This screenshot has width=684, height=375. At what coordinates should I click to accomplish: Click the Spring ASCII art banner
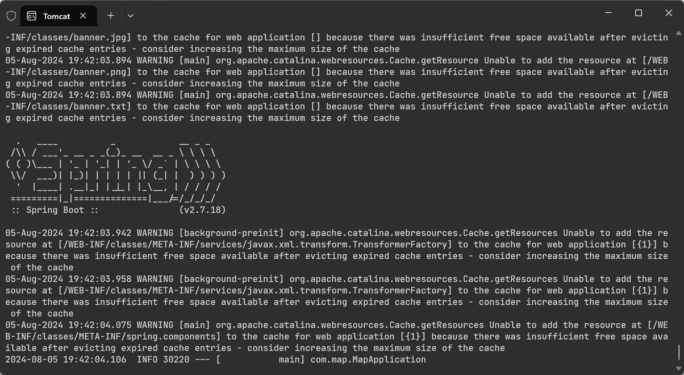pos(116,171)
